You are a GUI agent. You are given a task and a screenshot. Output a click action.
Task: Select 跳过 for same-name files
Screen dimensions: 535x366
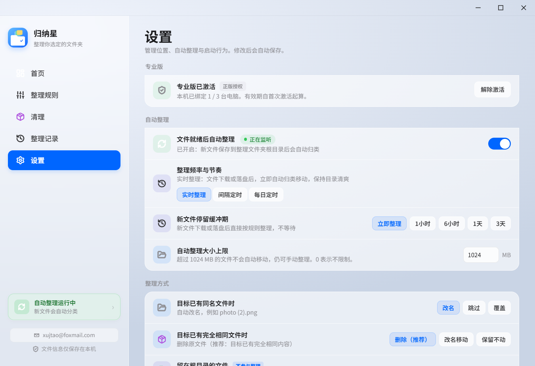coord(474,308)
